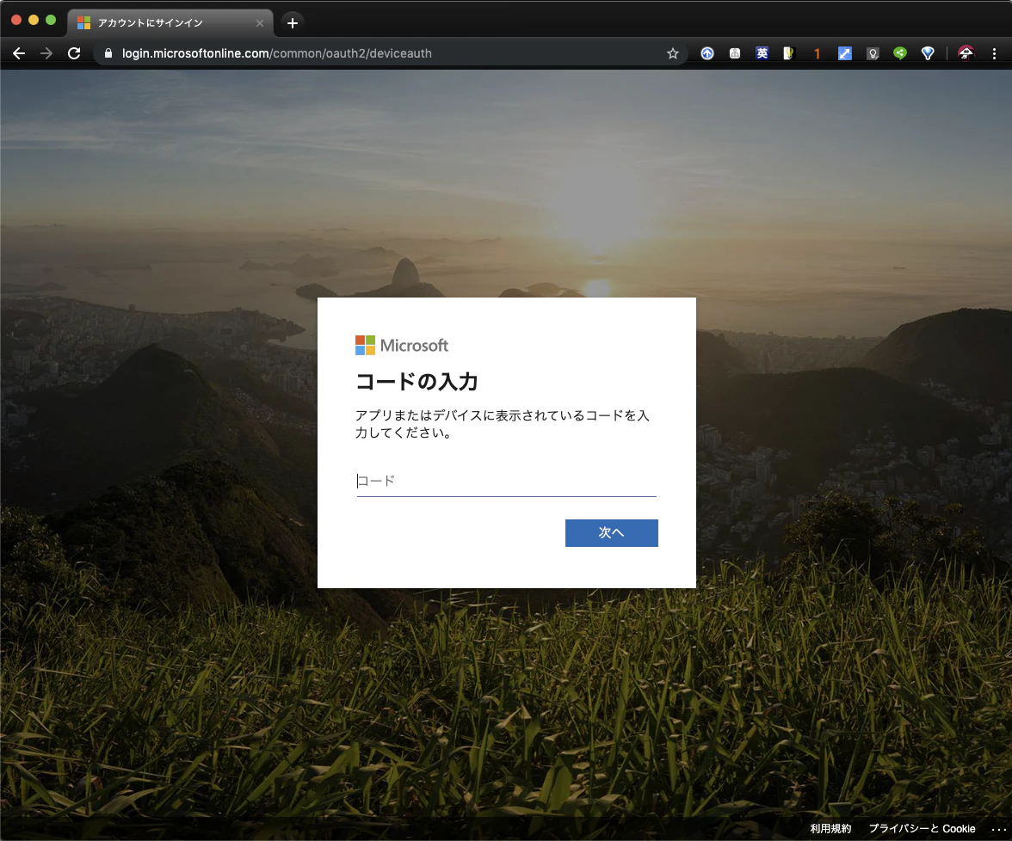This screenshot has height=841, width=1012.
Task: Reload the page with the refresh button
Action: pos(74,52)
